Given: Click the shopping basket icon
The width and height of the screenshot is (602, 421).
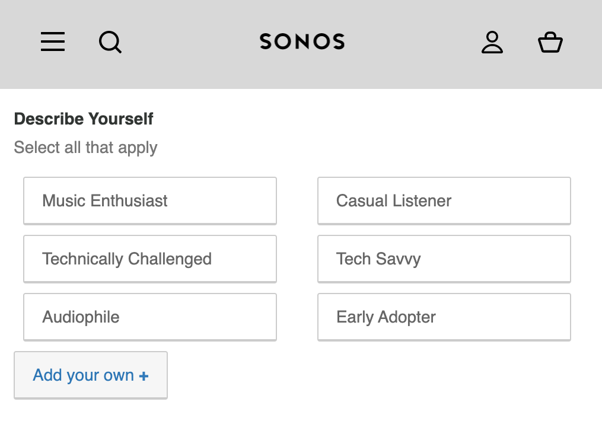Looking at the screenshot, I should (x=550, y=42).
